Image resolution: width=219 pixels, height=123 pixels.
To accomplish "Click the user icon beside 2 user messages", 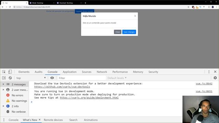I will 8,90.
